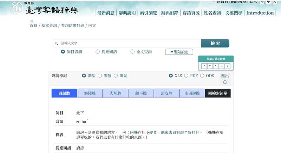Click the 臺灣客語辭典 site title

click(52, 10)
